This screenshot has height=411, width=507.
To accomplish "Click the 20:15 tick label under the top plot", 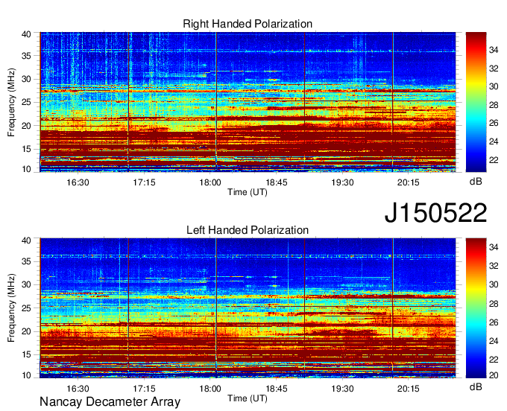I will pos(409,182).
